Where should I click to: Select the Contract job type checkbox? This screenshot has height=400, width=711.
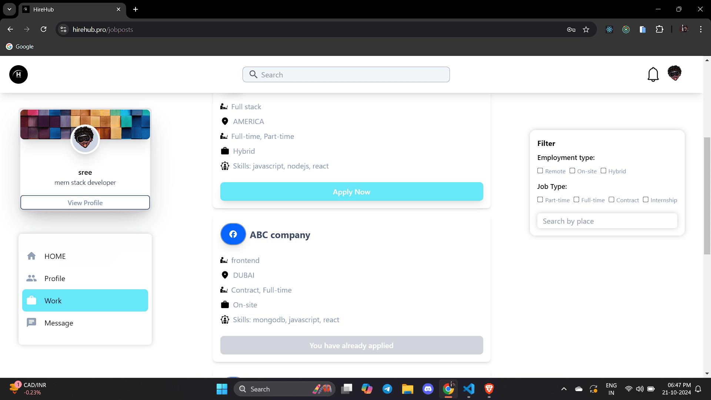pyautogui.click(x=611, y=200)
